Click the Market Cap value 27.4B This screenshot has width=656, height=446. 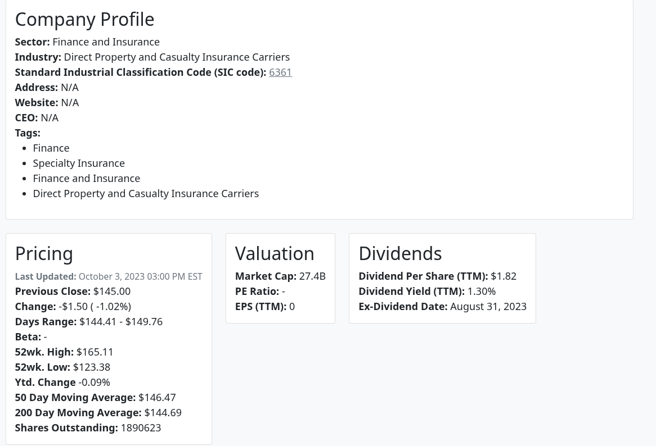(x=312, y=276)
